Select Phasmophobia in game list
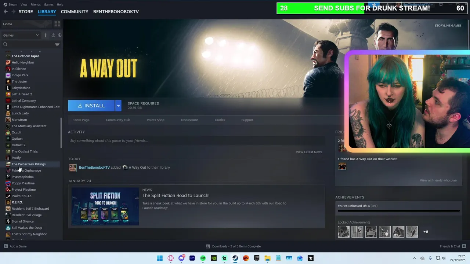This screenshot has width=470, height=264. pos(22,177)
